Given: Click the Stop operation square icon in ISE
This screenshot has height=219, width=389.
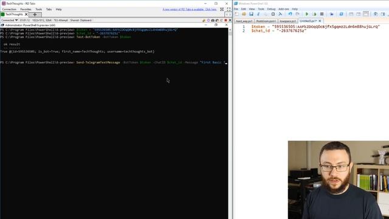Looking at the screenshot, I should 322,14.
